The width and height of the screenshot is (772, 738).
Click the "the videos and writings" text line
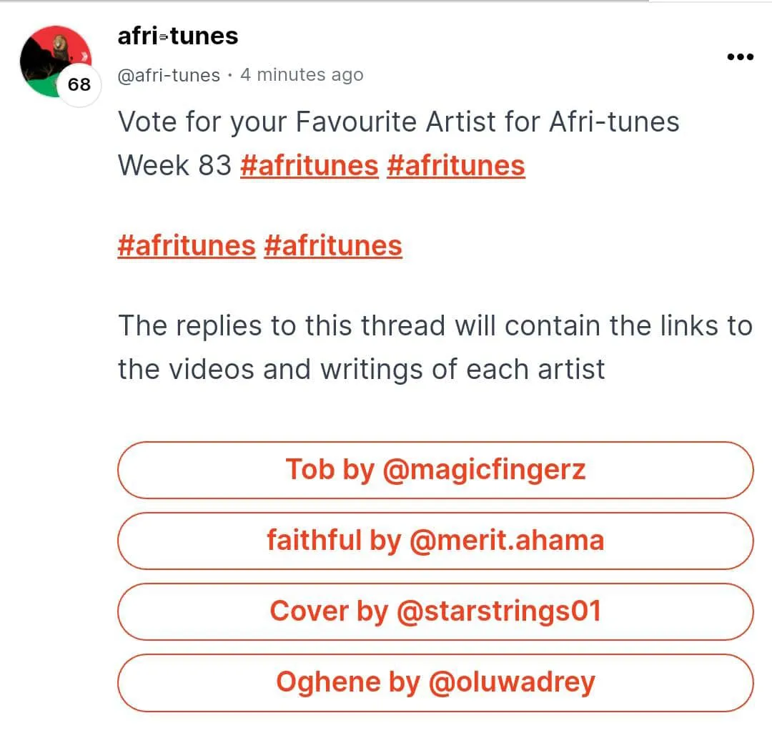(361, 370)
